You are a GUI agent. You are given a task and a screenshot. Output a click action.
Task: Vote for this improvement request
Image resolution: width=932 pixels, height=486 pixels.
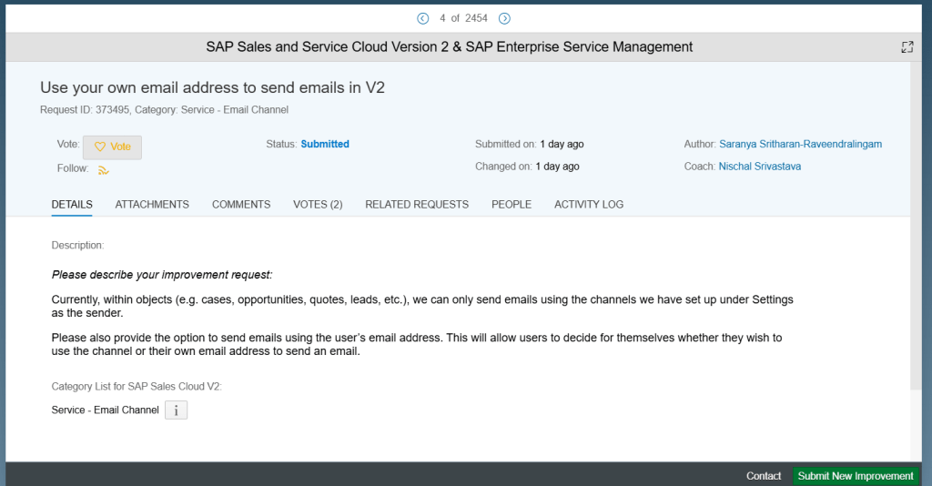(112, 147)
